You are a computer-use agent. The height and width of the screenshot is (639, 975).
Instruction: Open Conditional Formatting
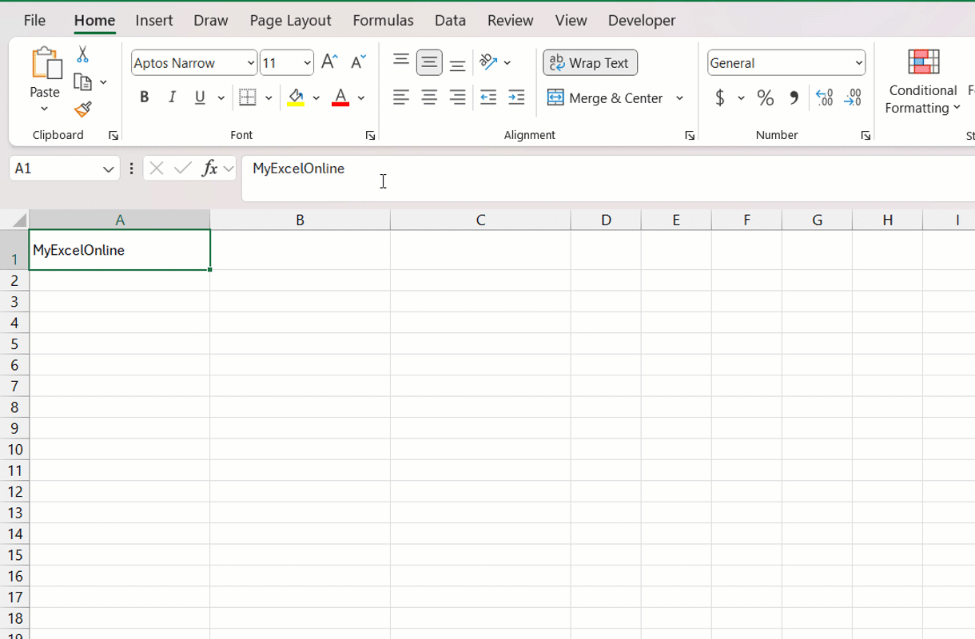(922, 81)
